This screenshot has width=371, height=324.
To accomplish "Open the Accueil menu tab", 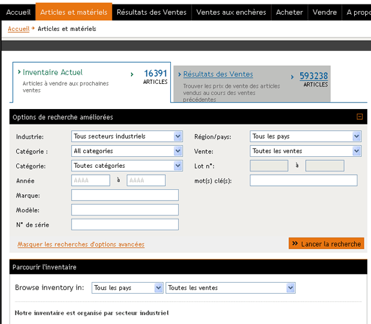I will [x=18, y=12].
